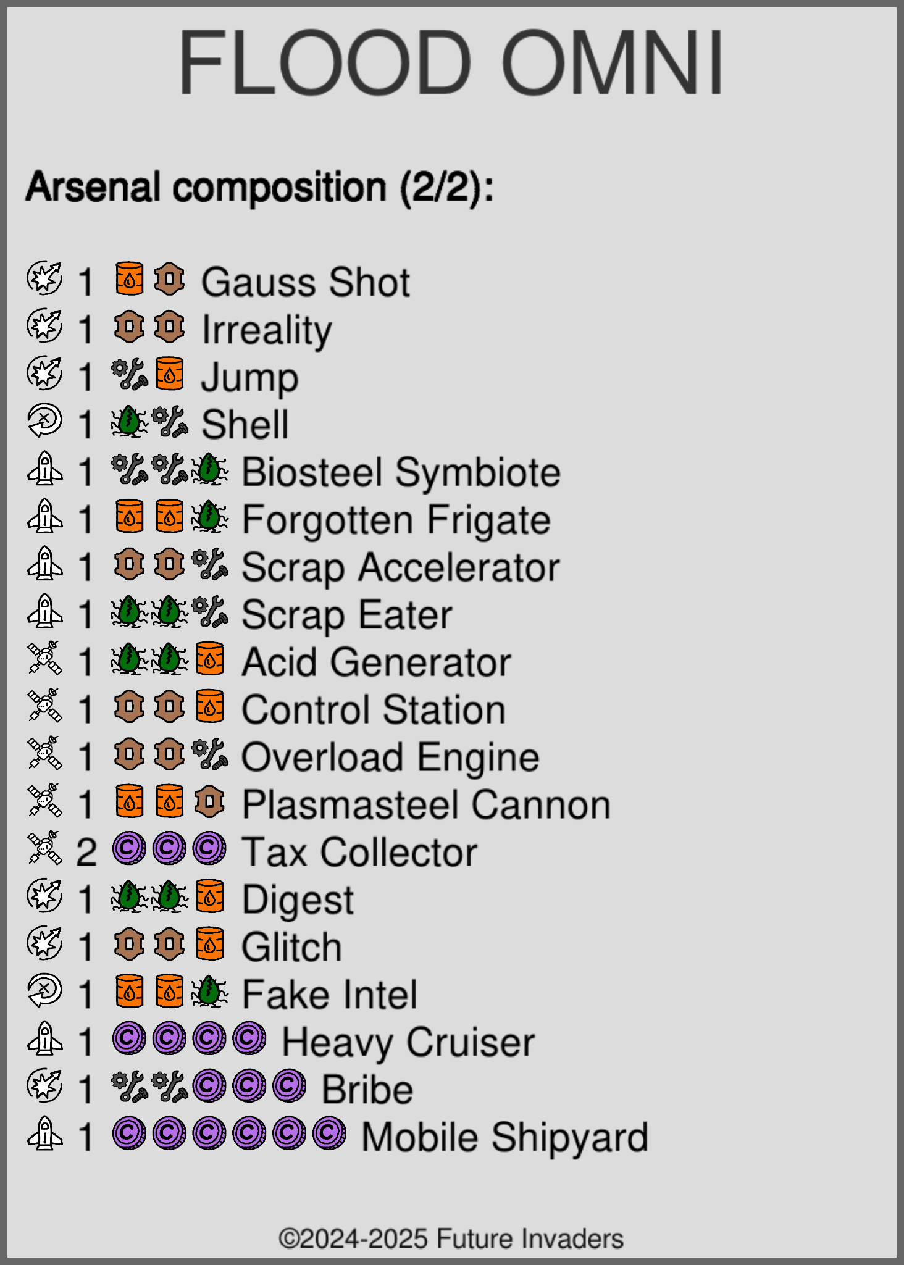
Task: Click the green bug icon in Forgotten Frigate row
Action: click(209, 517)
